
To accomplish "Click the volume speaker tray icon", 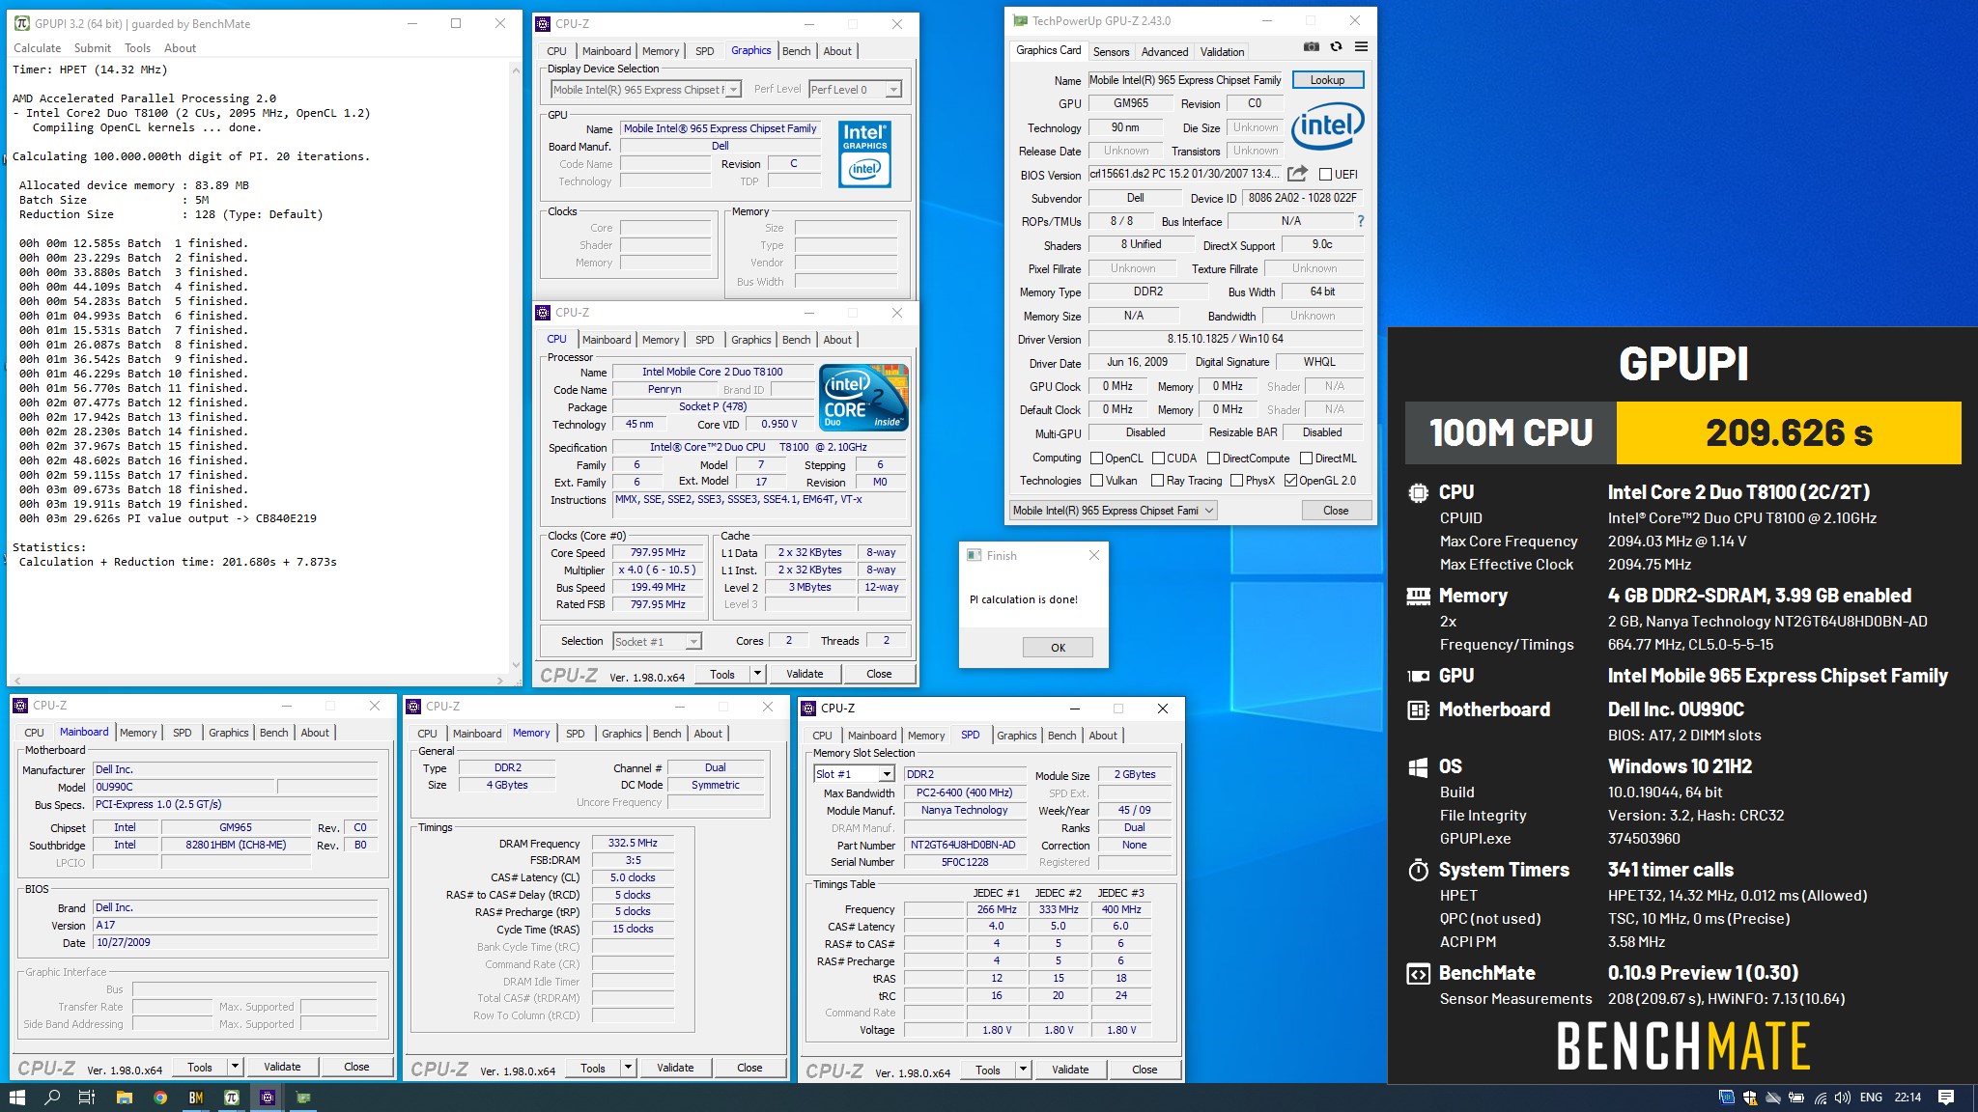I will (1843, 1098).
